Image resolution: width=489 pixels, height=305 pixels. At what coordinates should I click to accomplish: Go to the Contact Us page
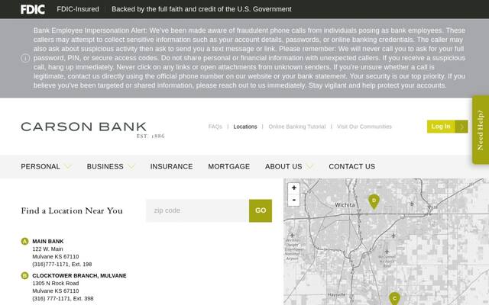point(351,167)
